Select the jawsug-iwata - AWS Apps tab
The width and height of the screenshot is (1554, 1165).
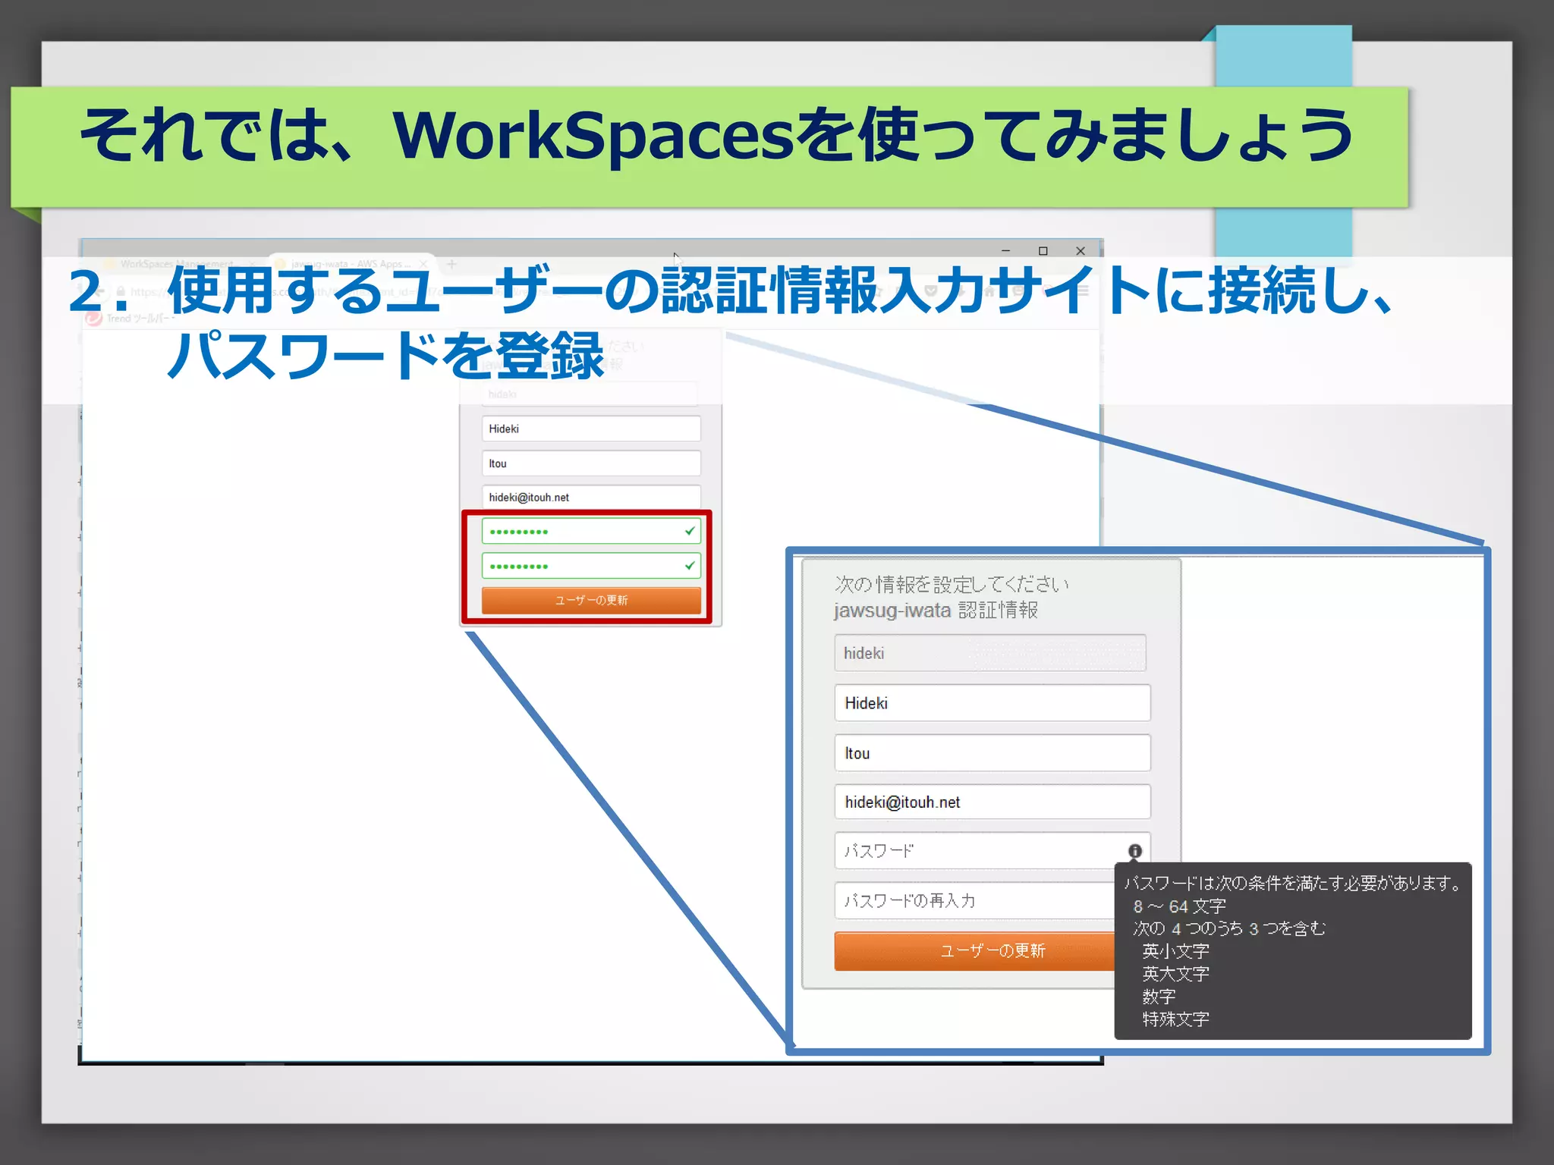pyautogui.click(x=351, y=264)
